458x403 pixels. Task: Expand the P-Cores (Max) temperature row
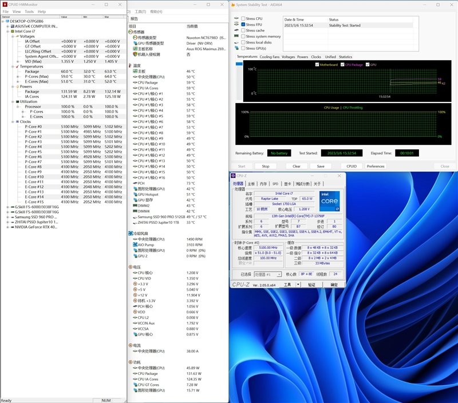click(18, 77)
